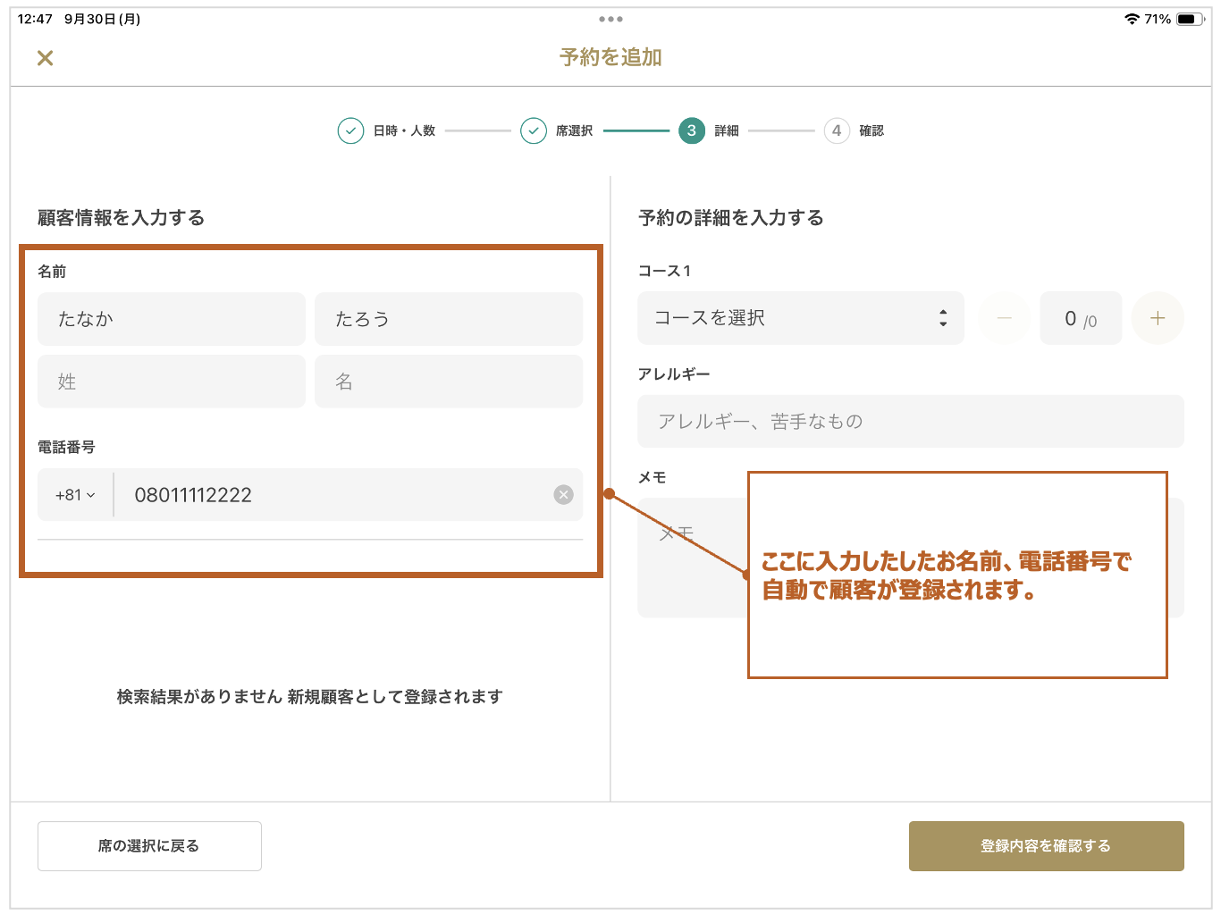Image resolution: width=1221 pixels, height=915 pixels.
Task: Click 登録内容を確認する button
Action: (x=1046, y=846)
